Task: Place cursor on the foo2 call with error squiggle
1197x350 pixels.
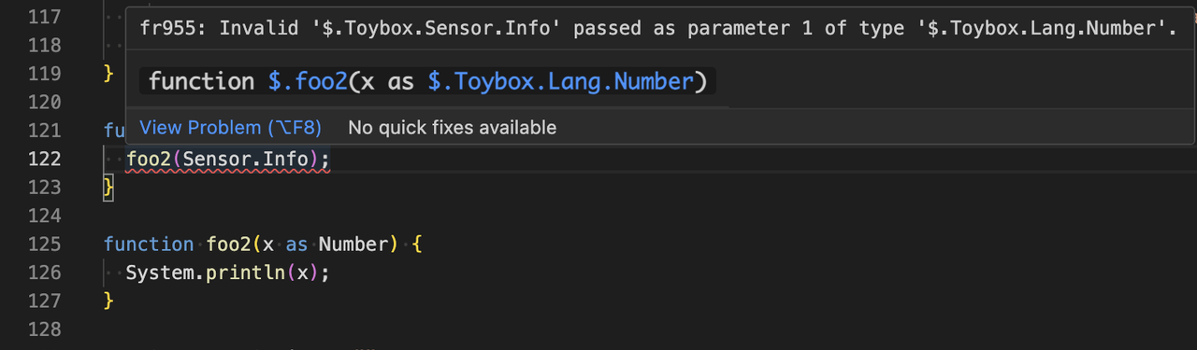Action: [x=150, y=159]
